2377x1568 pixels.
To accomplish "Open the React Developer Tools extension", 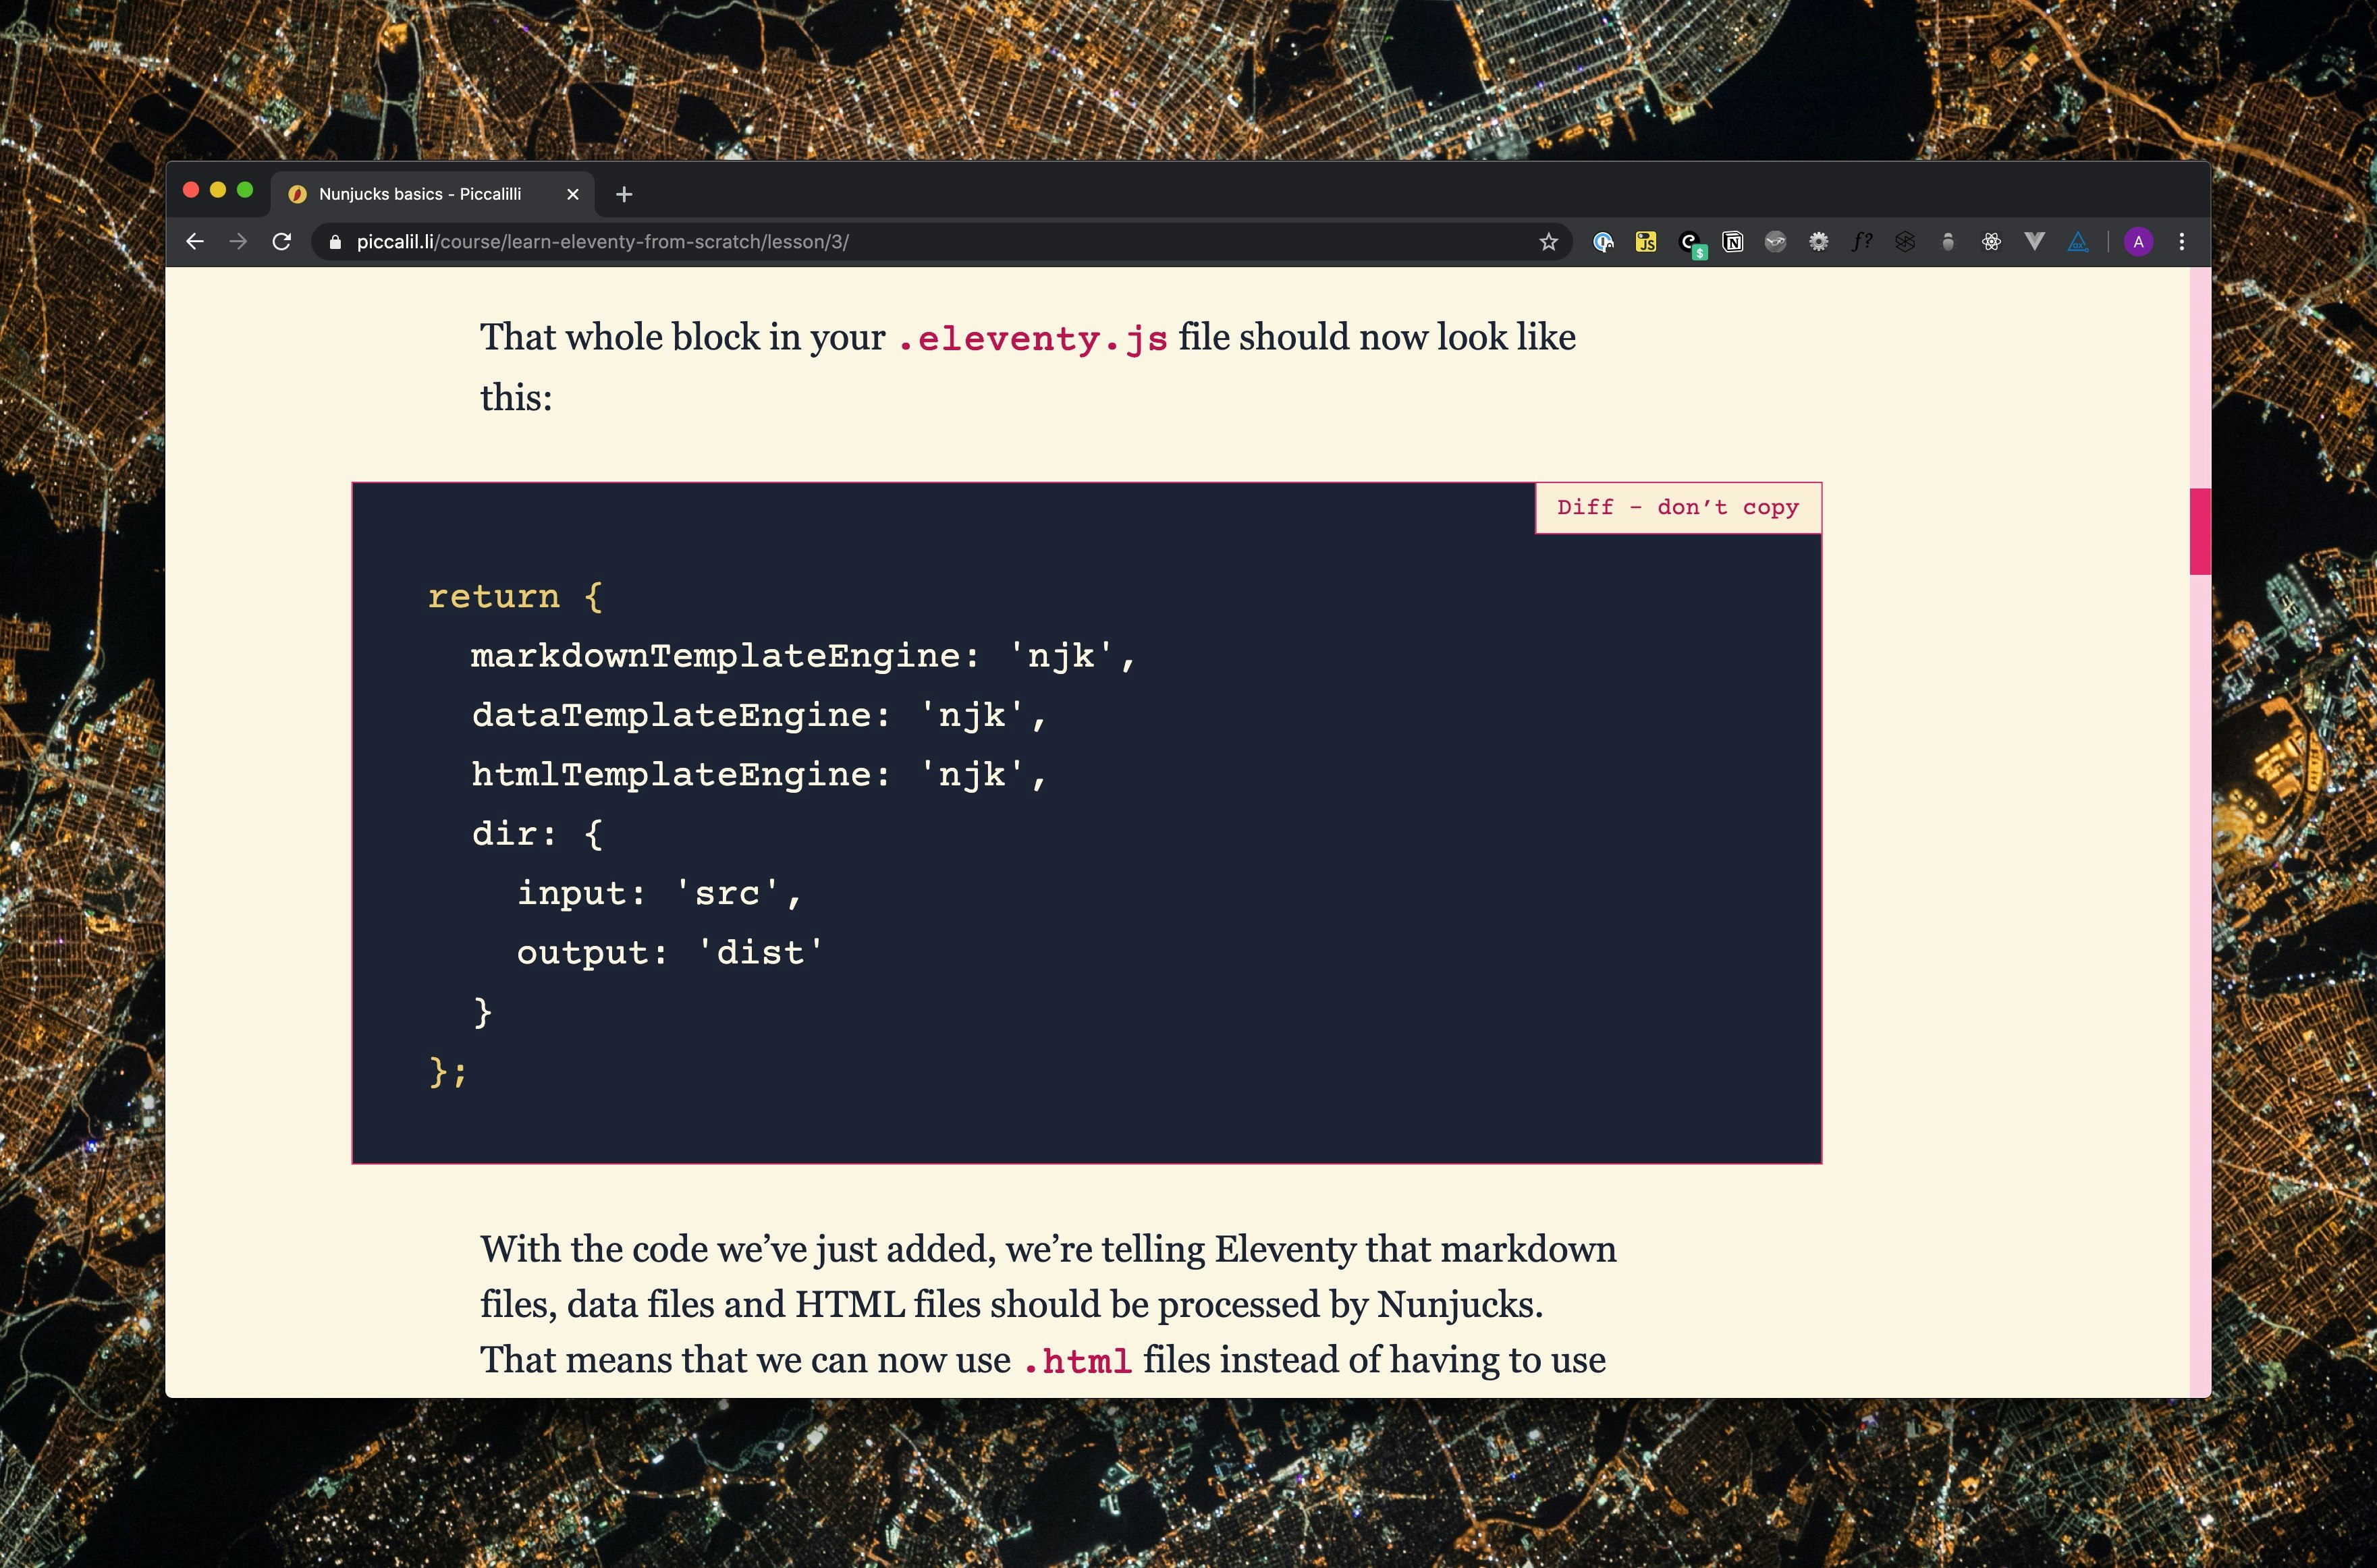I will [1991, 241].
